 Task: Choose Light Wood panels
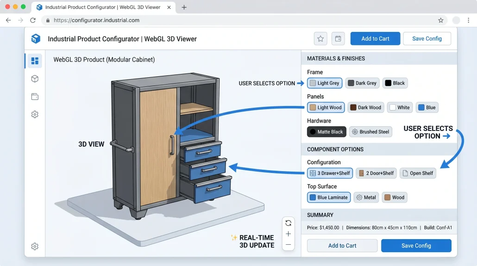[326, 107]
